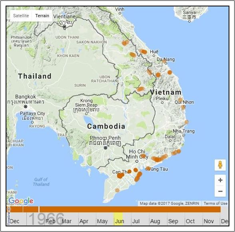This screenshot has height=232, width=235.
Task: Switch to Satellite map view
Action: [21, 16]
